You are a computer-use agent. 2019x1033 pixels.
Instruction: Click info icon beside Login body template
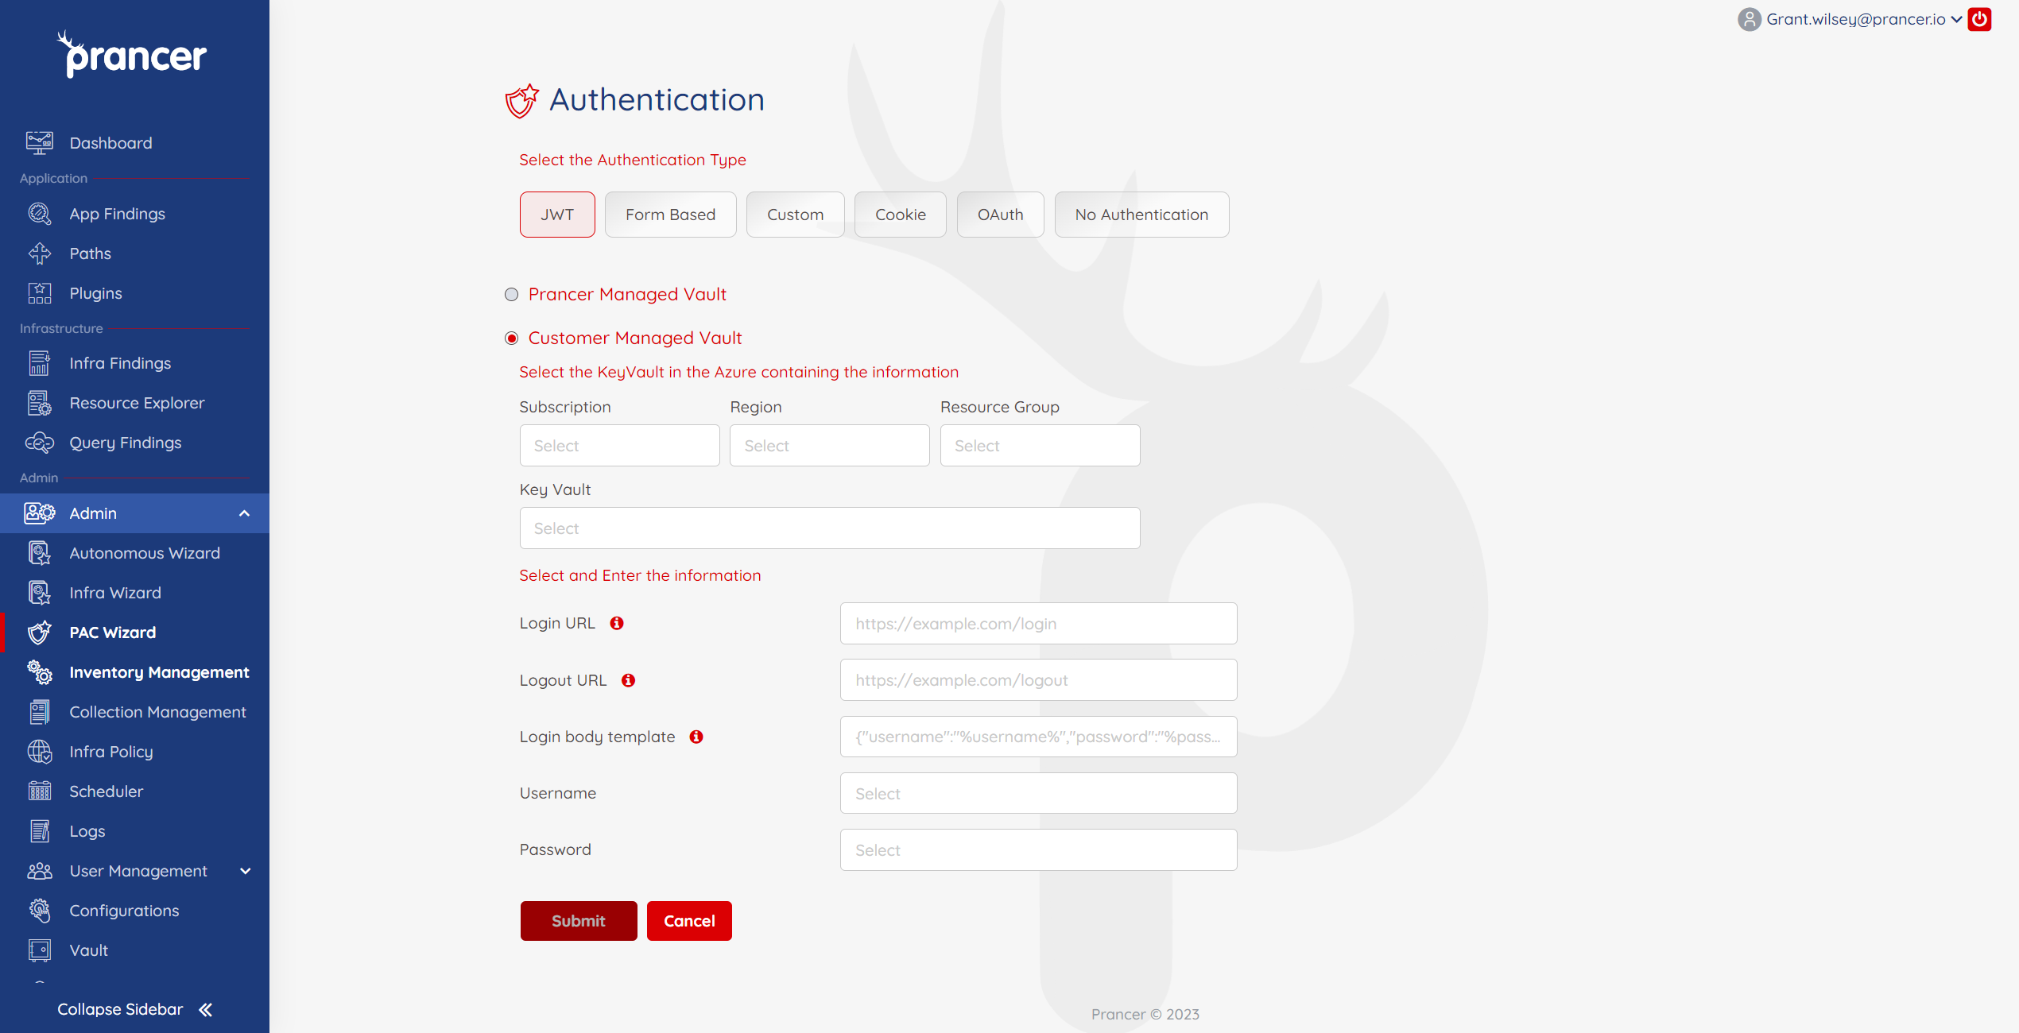[696, 737]
